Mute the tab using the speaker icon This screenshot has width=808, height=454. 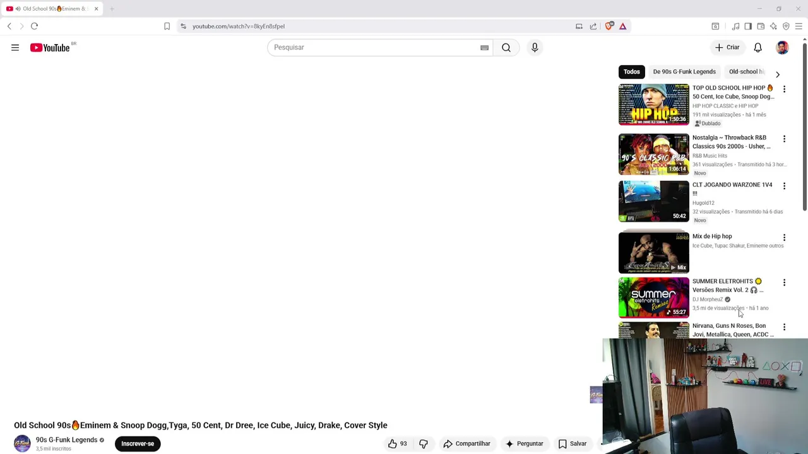[18, 9]
